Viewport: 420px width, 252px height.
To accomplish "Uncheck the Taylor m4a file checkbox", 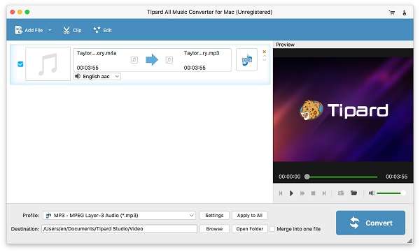I will (20, 64).
